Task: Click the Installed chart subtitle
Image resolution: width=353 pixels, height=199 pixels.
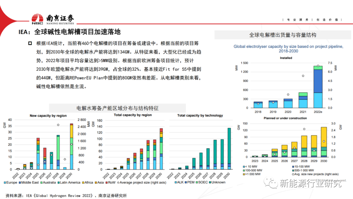Action: tap(286, 58)
